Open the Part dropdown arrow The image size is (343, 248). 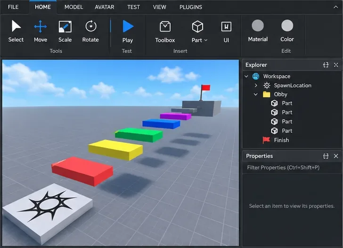205,40
